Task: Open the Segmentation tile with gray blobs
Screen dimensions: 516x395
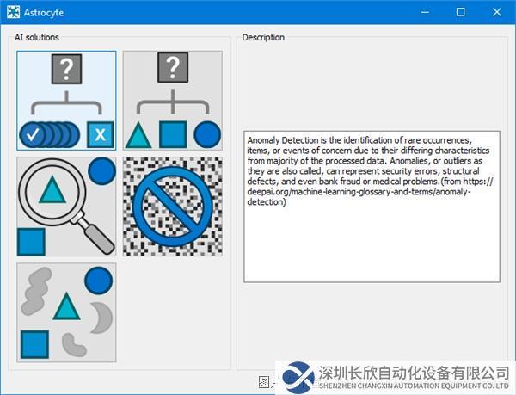Action: pyautogui.click(x=66, y=312)
